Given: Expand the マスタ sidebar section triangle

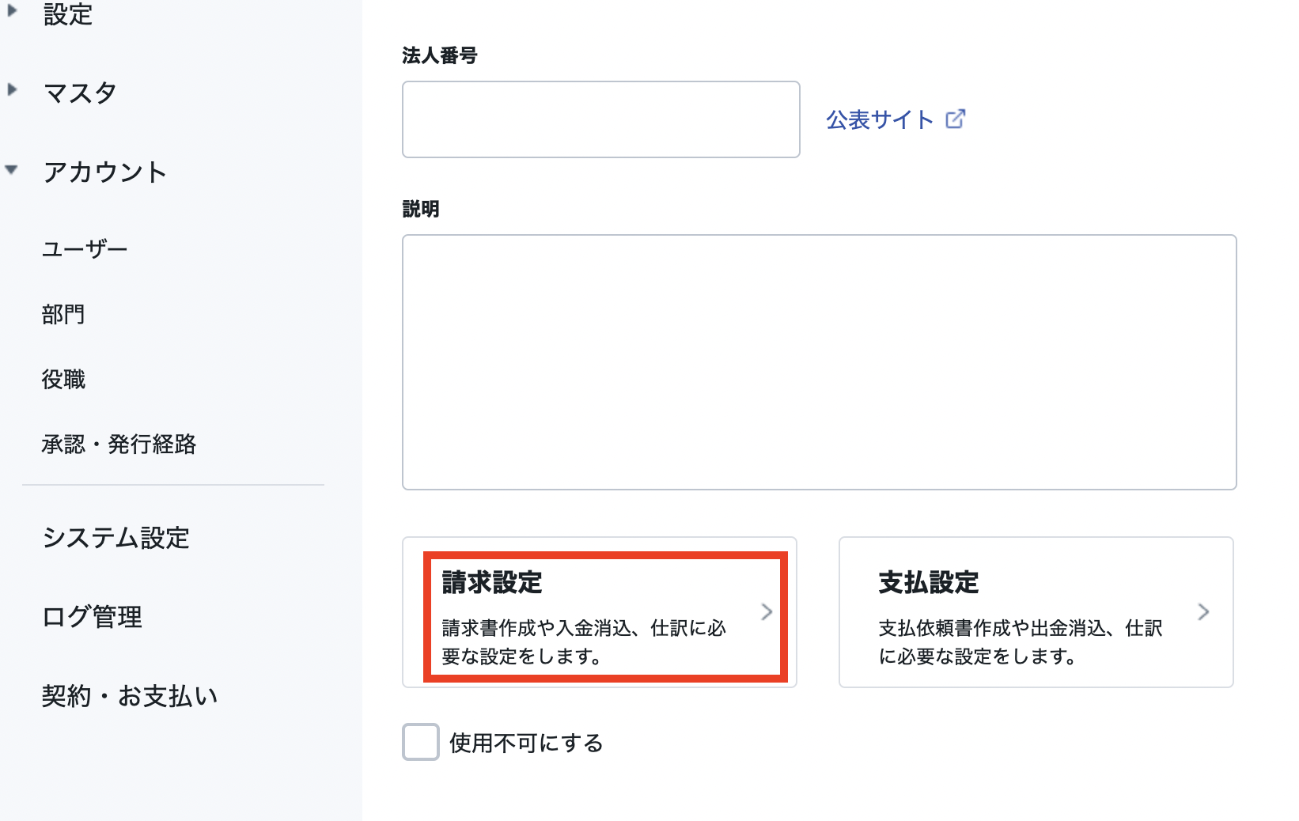Looking at the screenshot, I should tap(12, 89).
